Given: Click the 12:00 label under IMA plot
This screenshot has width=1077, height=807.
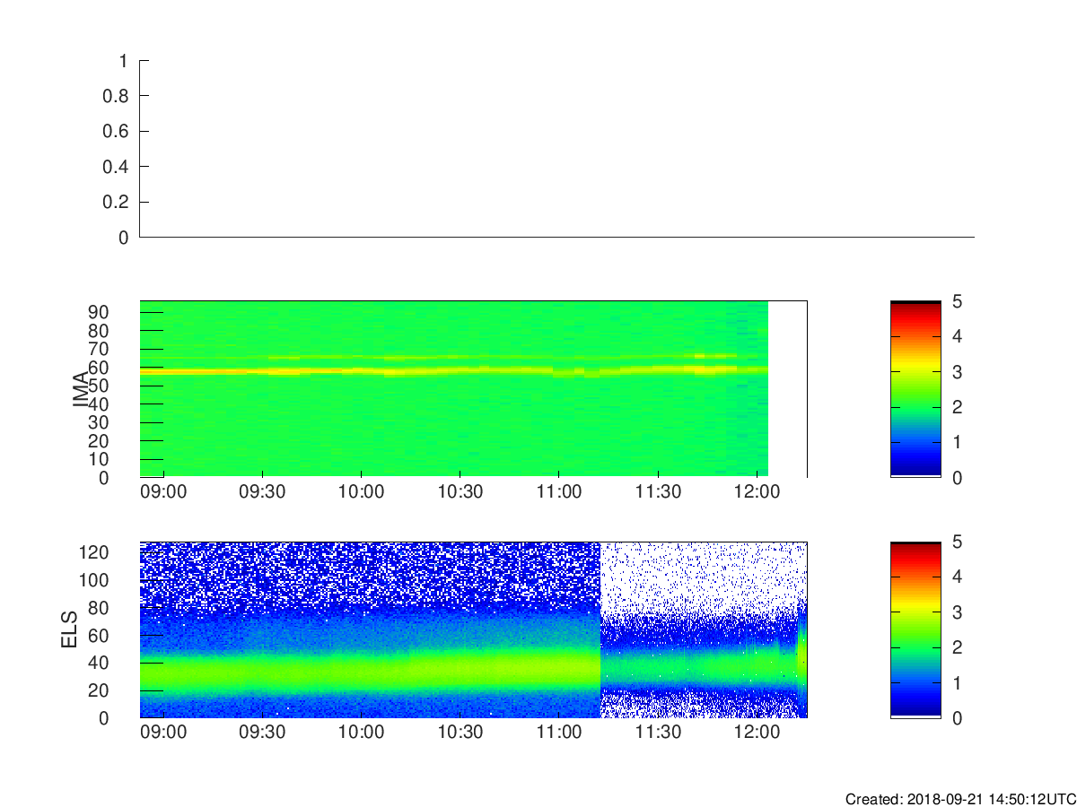Looking at the screenshot, I should point(757,492).
